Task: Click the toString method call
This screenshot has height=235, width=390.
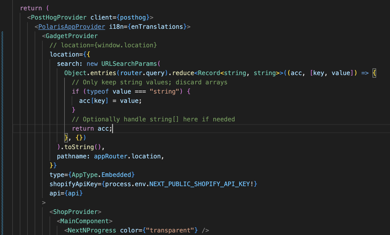Action: tap(79, 147)
